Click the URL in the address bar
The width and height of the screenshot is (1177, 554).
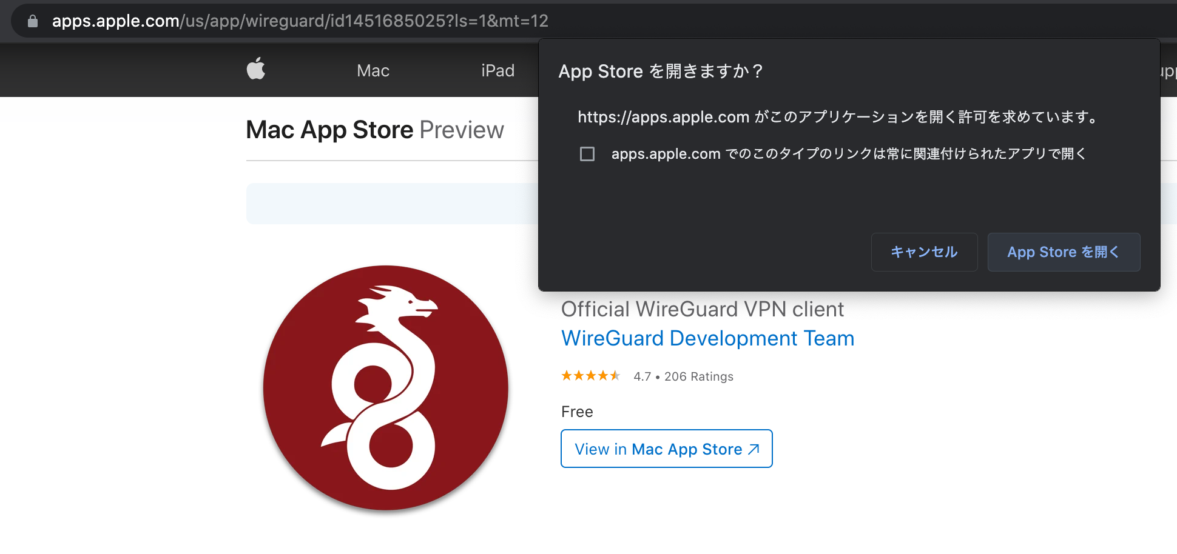[x=300, y=21]
